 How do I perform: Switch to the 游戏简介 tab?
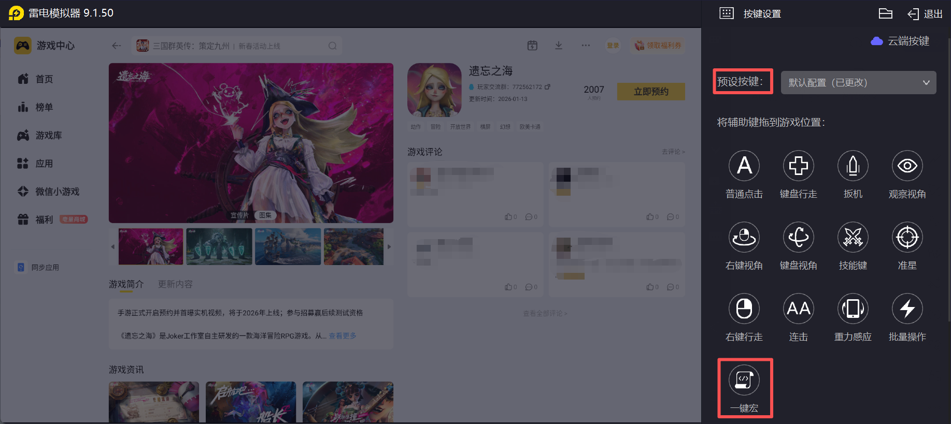coord(126,284)
